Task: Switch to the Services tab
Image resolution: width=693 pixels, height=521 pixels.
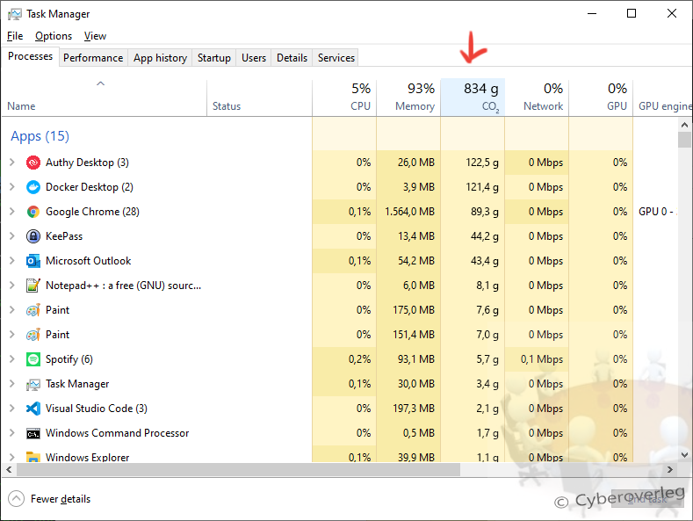Action: pyautogui.click(x=336, y=58)
